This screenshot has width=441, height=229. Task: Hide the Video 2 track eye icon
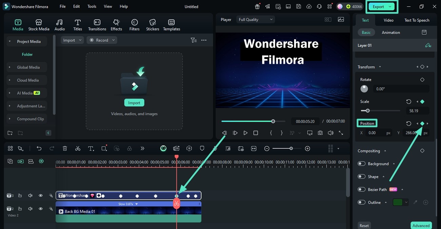click(41, 209)
